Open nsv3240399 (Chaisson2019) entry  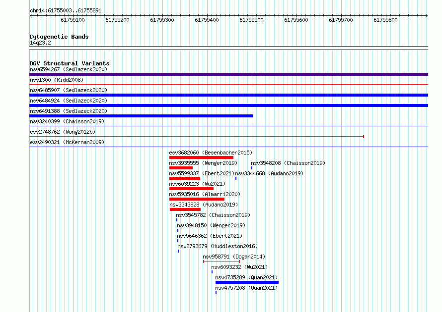pyautogui.click(x=67, y=121)
